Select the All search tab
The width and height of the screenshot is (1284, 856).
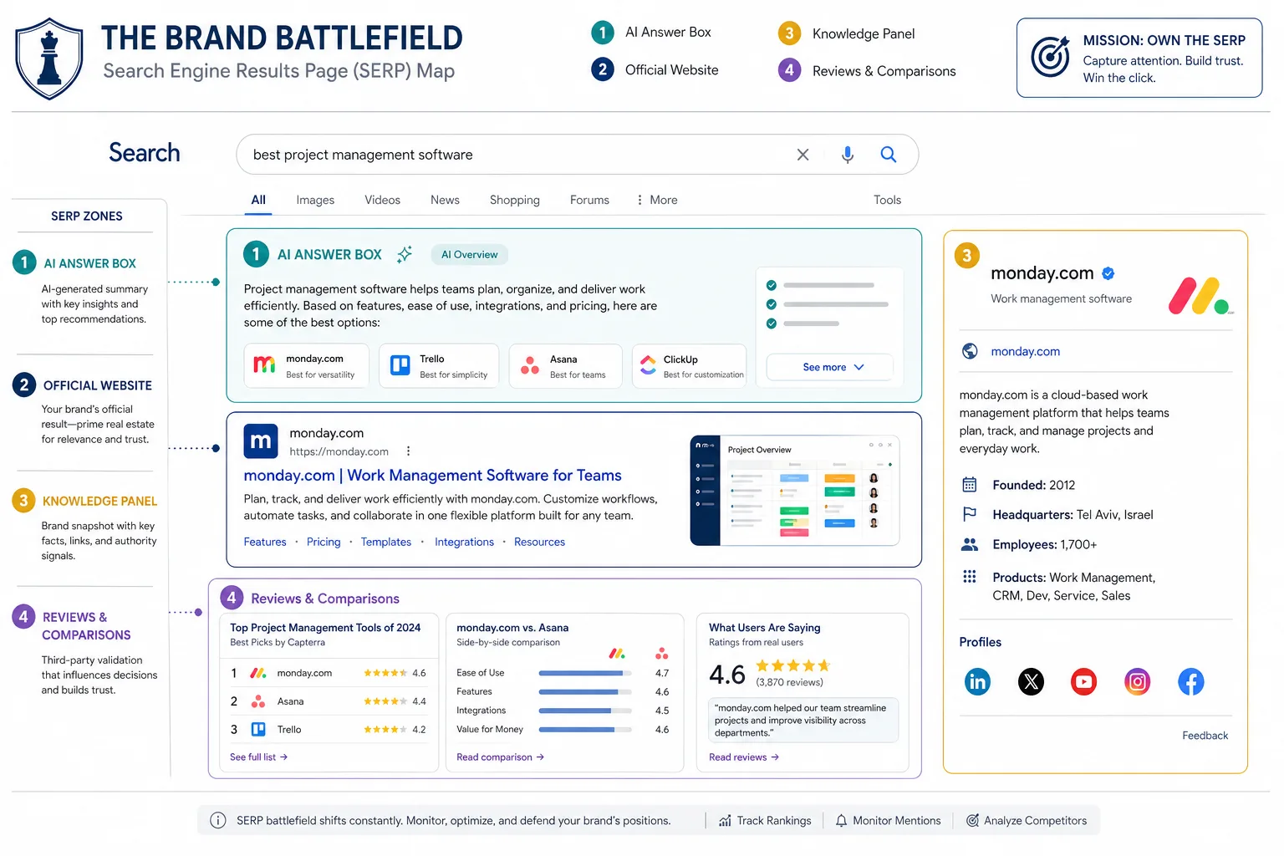coord(258,200)
